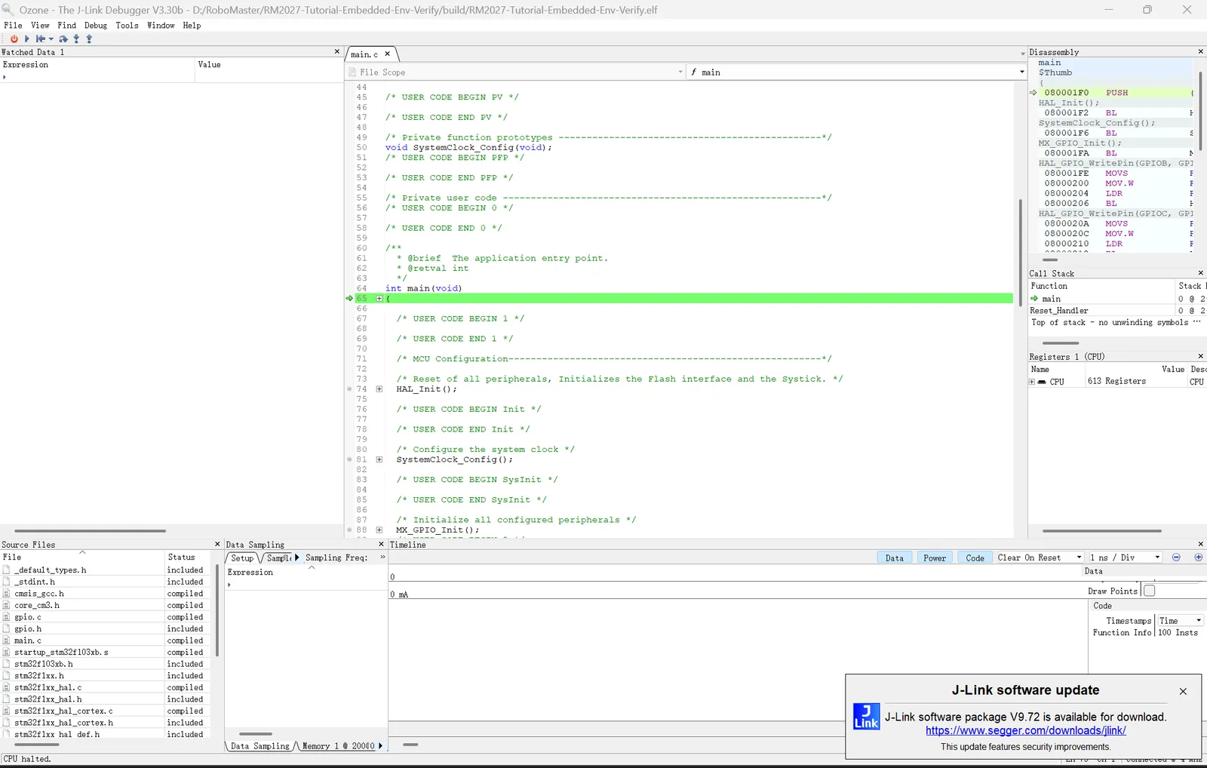
Task: Click the Ozone application icon in title bar
Action: click(x=8, y=10)
